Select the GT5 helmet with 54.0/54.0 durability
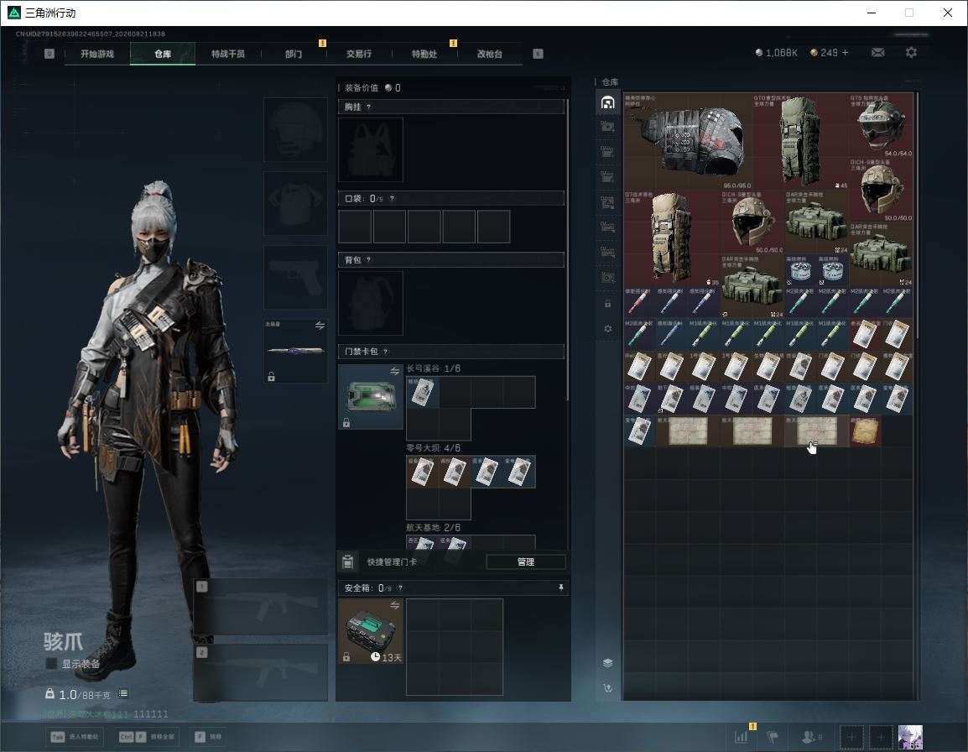Viewport: 968px width, 752px height. [881, 125]
